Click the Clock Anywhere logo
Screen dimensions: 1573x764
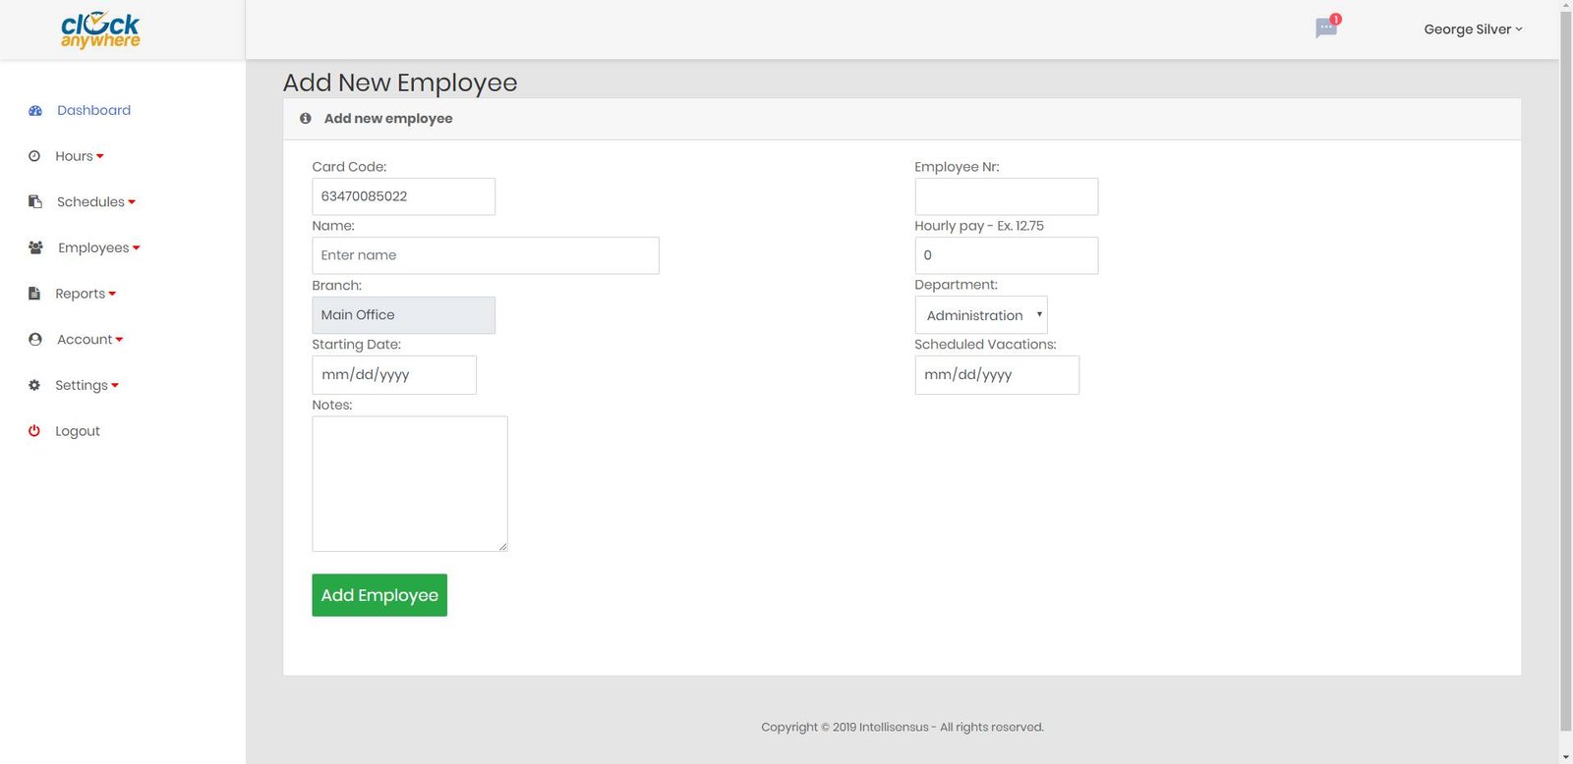(x=100, y=30)
